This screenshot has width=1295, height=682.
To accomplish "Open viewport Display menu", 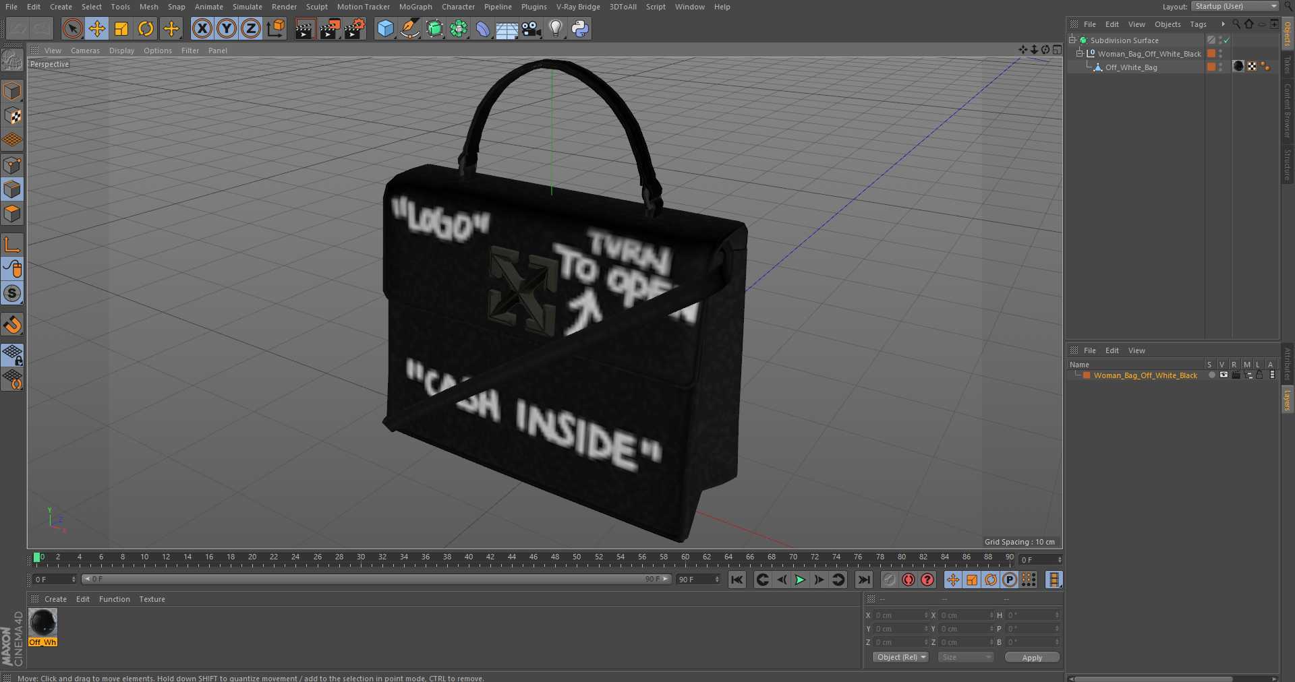I will coord(121,51).
